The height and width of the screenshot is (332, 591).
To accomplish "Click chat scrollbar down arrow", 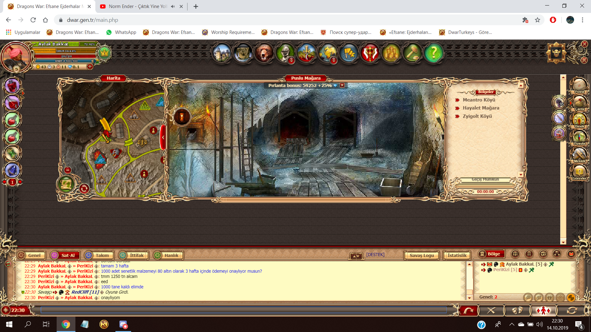I will 469,298.
